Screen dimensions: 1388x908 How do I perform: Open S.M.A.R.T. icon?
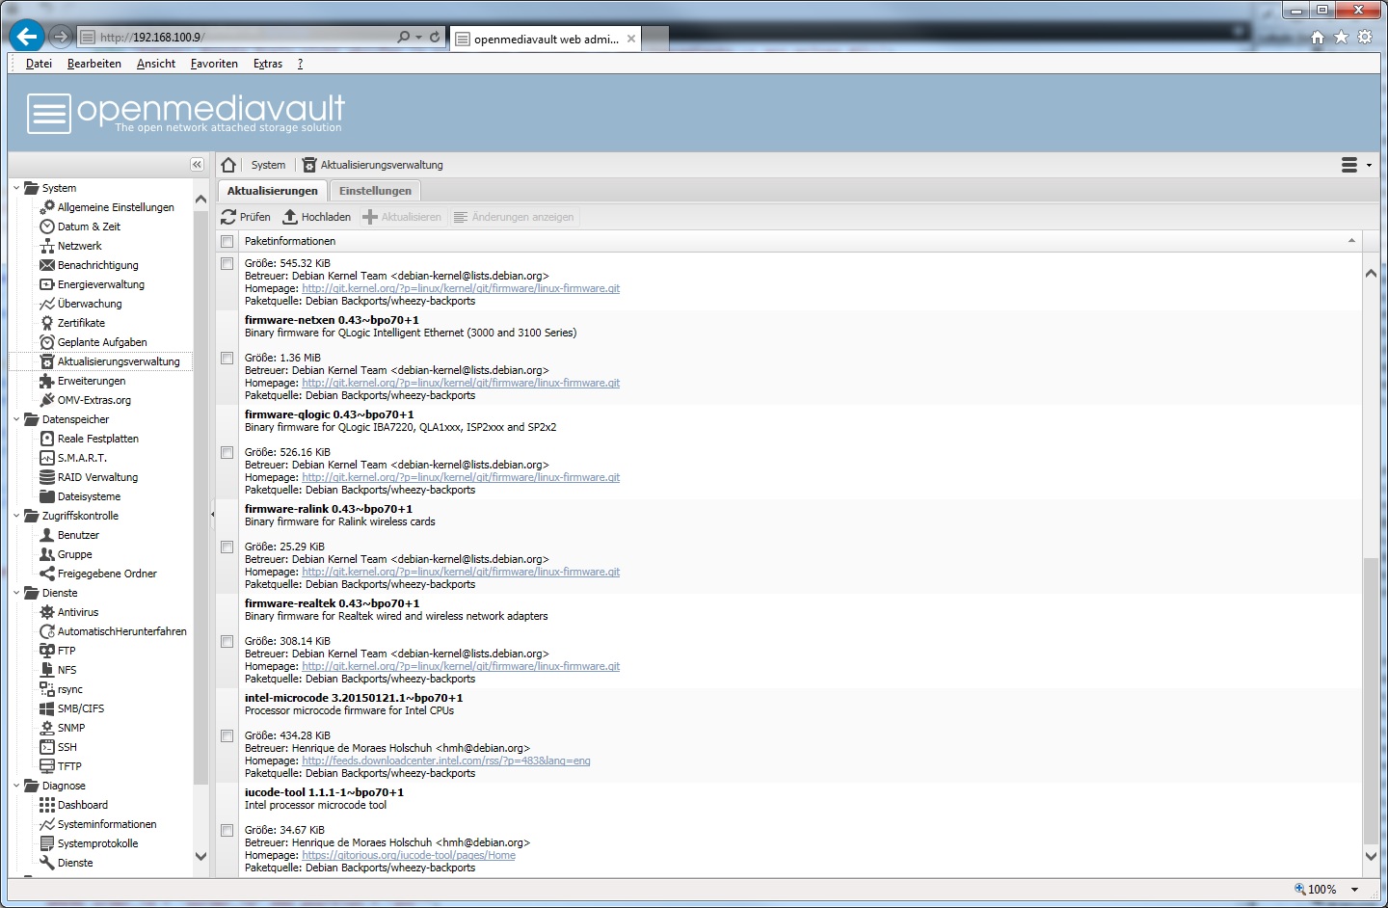(x=46, y=458)
